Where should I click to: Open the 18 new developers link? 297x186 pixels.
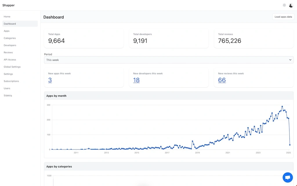click(136, 80)
